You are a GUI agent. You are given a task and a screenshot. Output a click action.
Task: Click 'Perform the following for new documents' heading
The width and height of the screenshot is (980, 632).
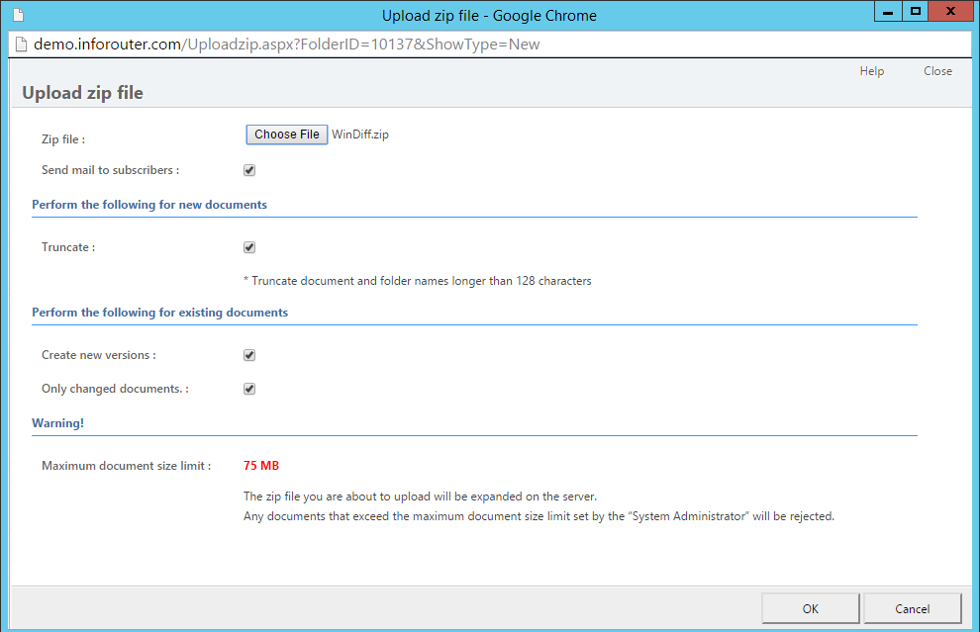coord(149,205)
